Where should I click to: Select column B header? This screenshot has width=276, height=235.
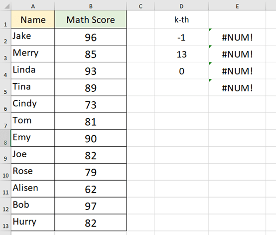[91, 6]
